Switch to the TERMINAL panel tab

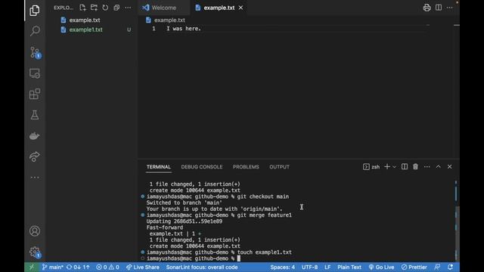pos(159,167)
